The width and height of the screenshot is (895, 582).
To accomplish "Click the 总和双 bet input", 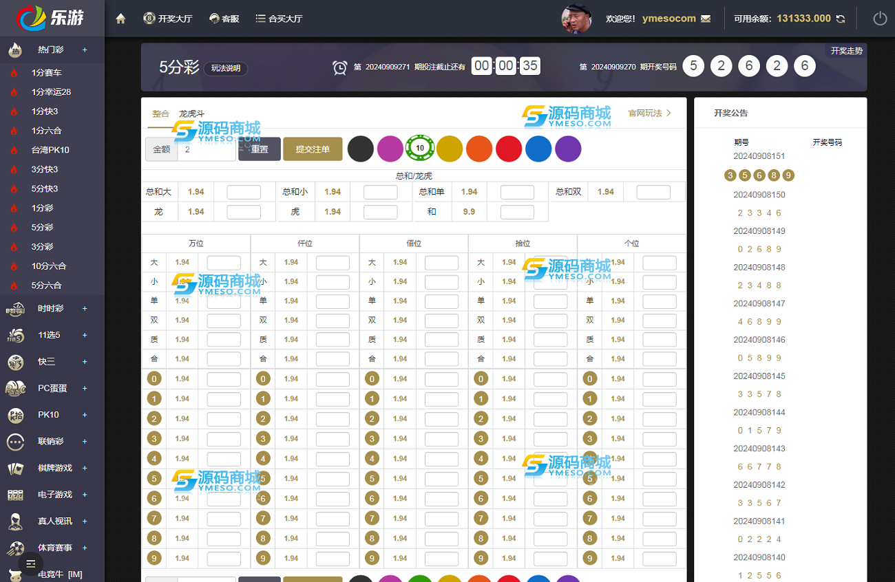I will [x=653, y=193].
